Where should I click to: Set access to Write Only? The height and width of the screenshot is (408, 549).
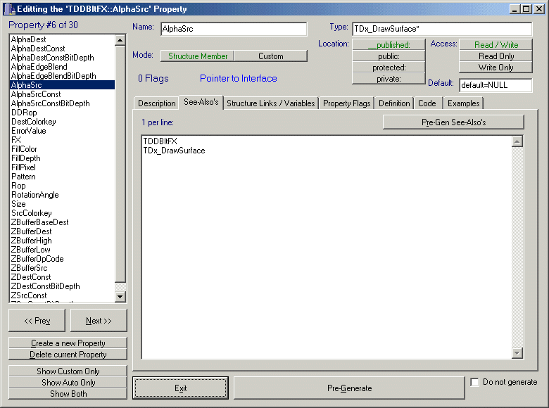point(496,68)
